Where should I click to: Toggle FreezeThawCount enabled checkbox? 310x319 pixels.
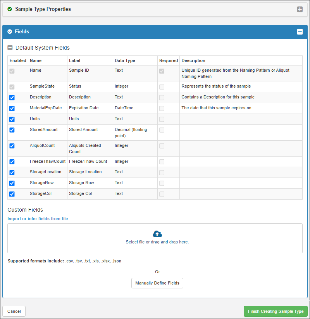point(12,162)
